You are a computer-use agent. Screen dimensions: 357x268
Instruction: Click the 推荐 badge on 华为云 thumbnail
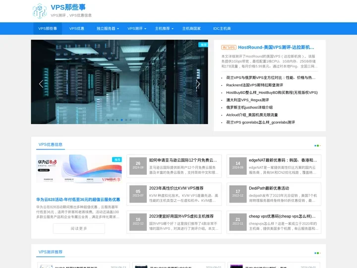[x=117, y=159]
